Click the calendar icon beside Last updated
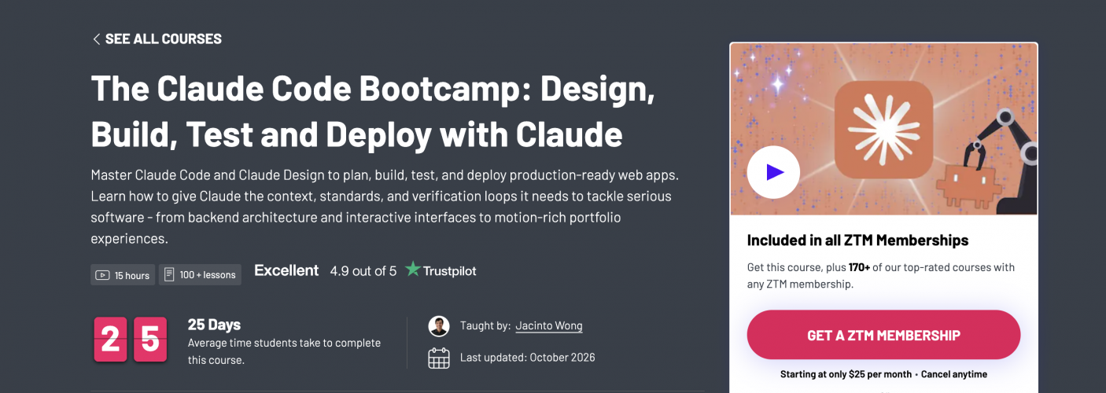Screen dimensions: 1106x393 coord(439,358)
